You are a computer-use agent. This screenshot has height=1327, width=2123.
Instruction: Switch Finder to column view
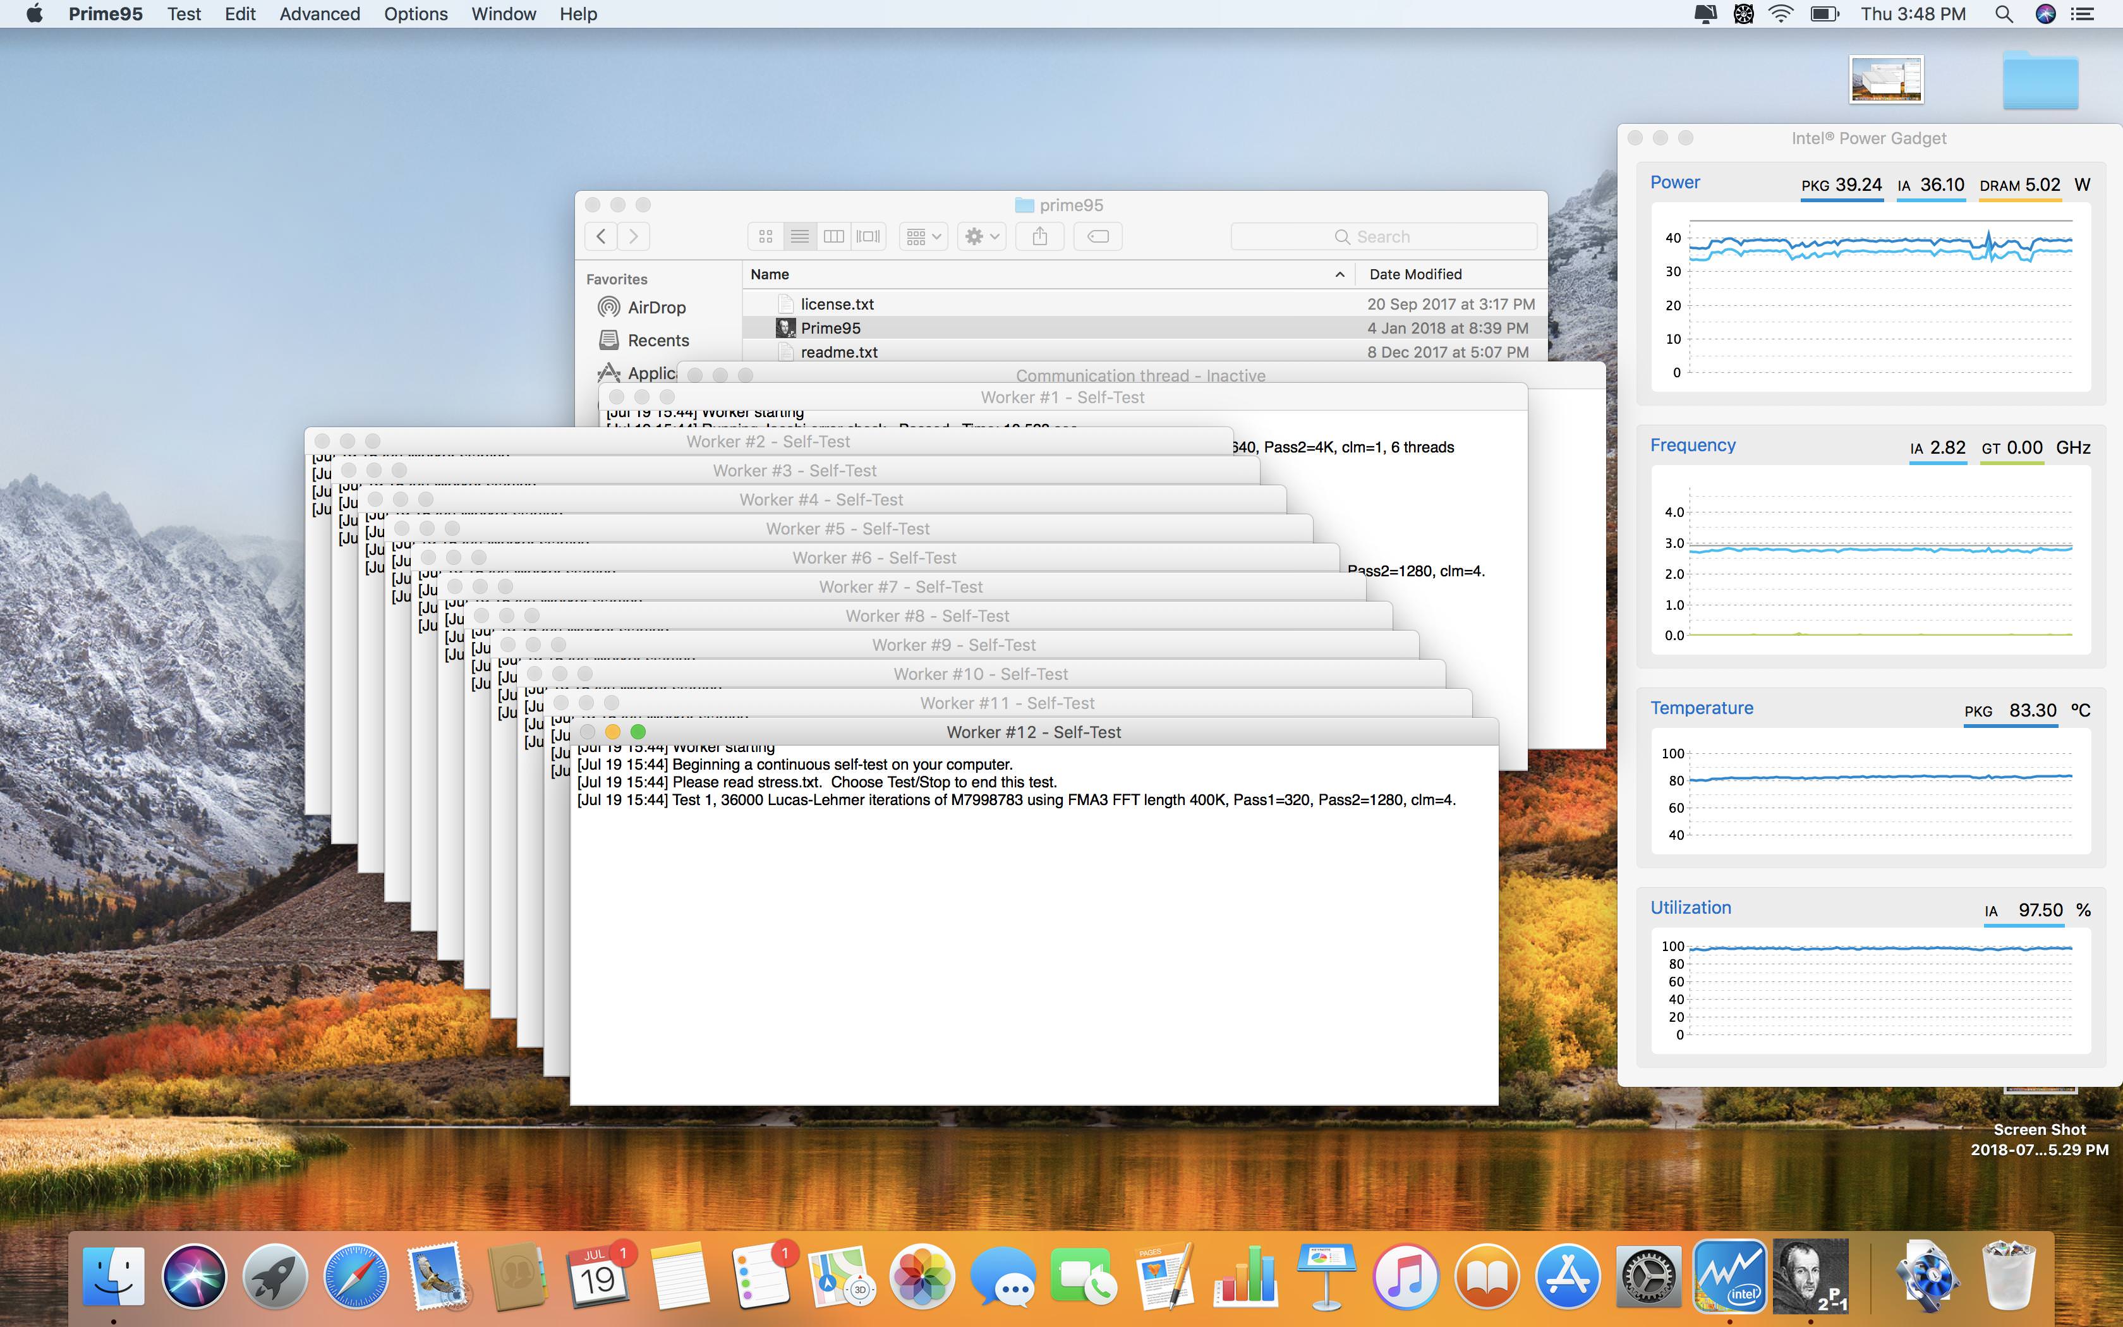click(x=833, y=236)
